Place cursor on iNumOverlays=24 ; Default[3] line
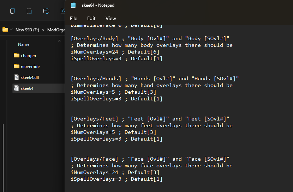293x192 pixels. tap(115, 172)
